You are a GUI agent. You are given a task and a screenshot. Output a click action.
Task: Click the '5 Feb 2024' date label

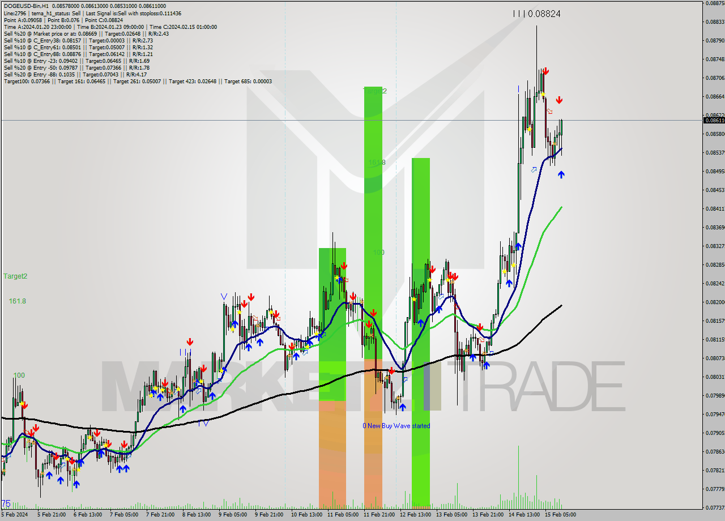(15, 515)
